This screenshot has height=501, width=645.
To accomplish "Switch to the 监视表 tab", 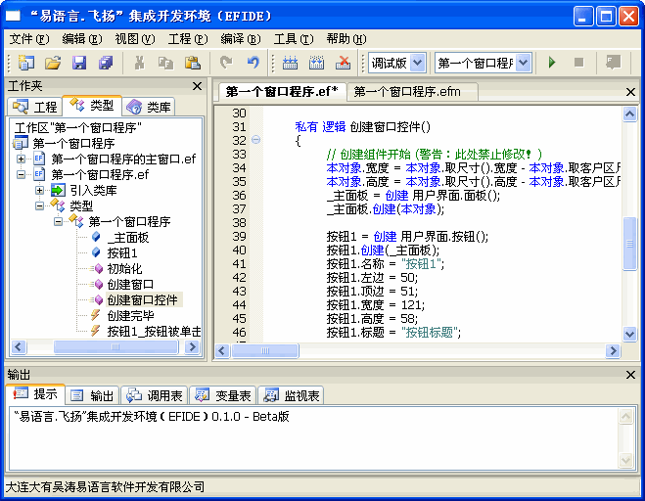I will click(x=292, y=395).
